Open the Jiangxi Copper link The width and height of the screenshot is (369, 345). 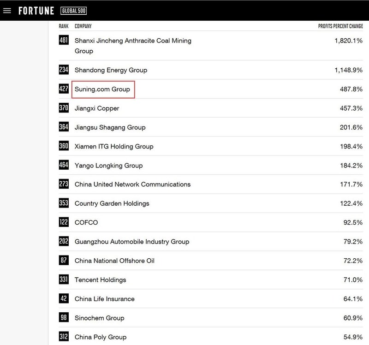pos(97,108)
